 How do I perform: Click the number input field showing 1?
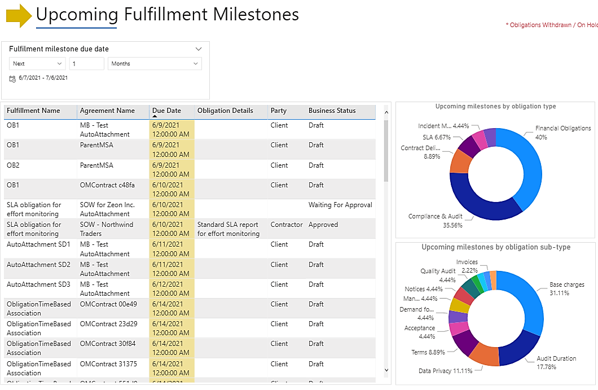[x=87, y=64]
